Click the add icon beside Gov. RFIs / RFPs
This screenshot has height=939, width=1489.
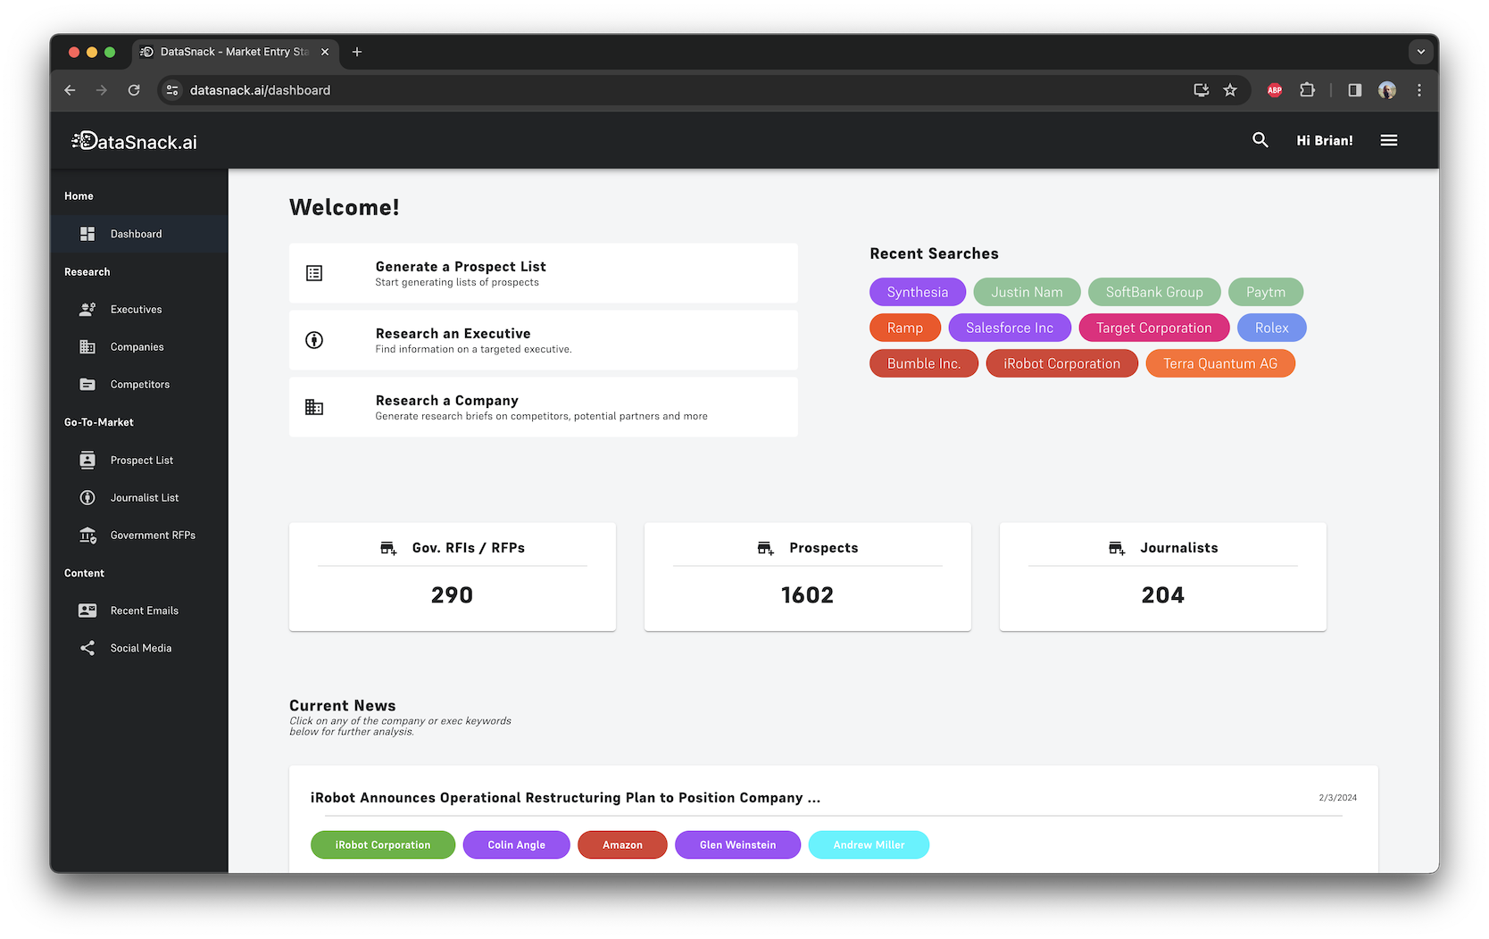[x=388, y=548]
